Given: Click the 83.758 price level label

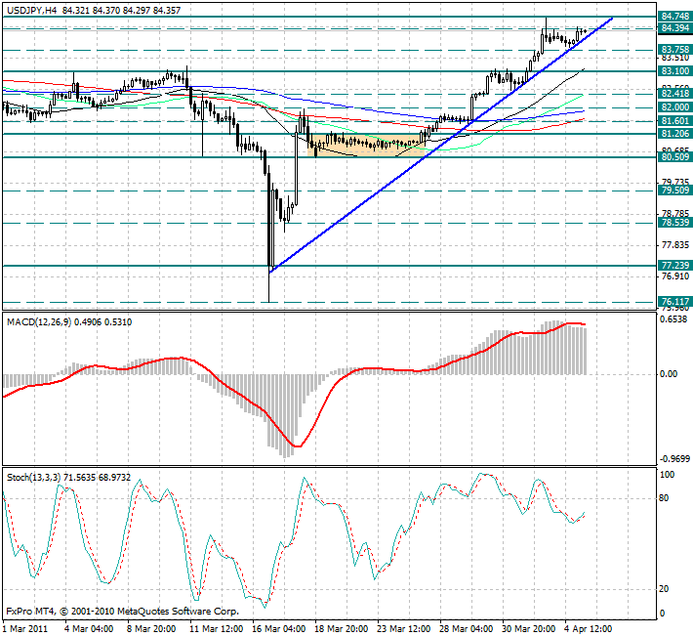Looking at the screenshot, I should tap(674, 49).
